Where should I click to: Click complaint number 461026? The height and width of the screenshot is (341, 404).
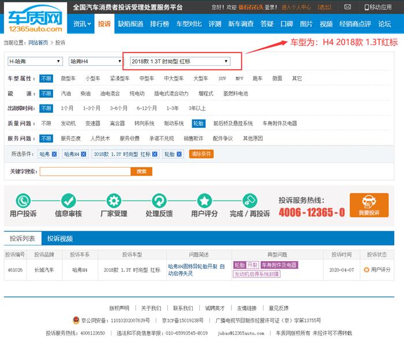click(x=15, y=270)
